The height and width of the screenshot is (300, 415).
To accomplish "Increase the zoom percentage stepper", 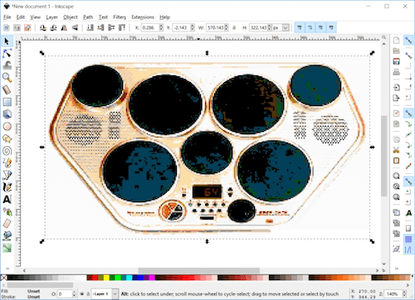I will [x=404, y=292].
